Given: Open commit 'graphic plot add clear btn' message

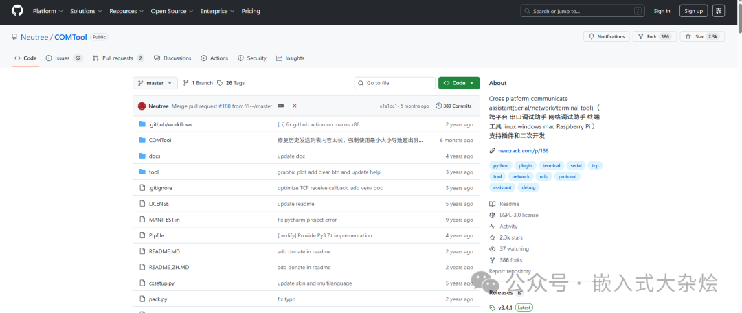Looking at the screenshot, I should tap(329, 172).
